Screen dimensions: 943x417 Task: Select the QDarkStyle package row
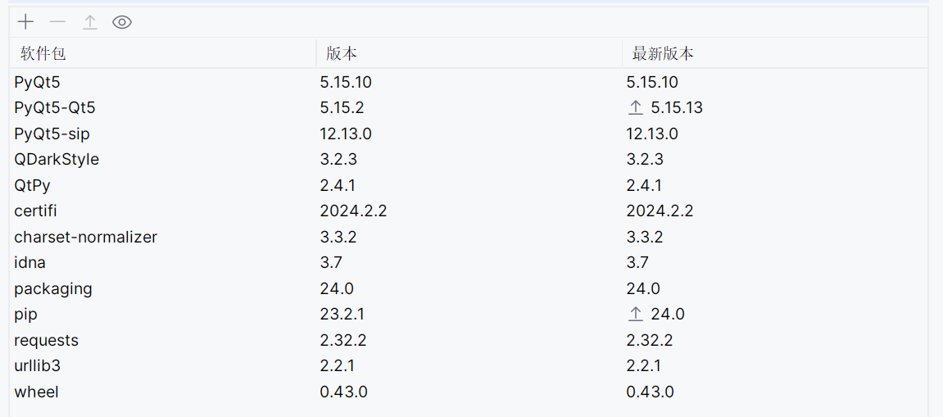tap(57, 160)
